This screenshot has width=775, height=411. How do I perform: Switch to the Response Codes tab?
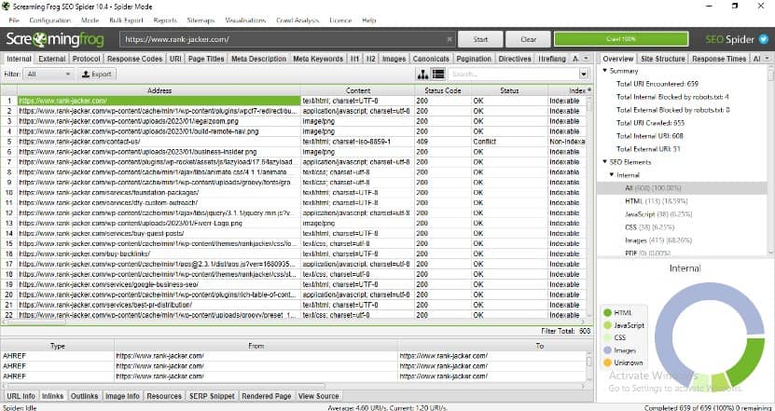135,59
